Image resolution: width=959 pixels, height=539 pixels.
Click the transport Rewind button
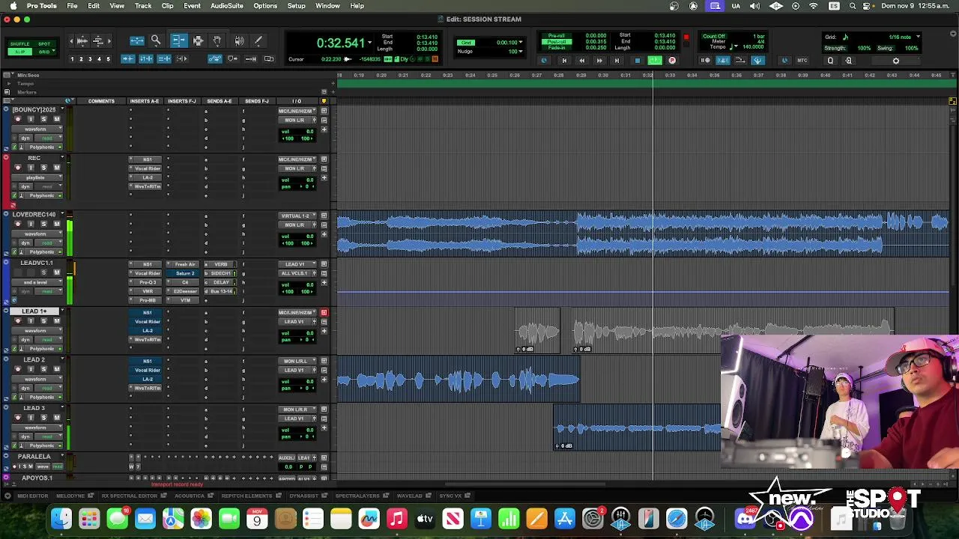tap(581, 61)
